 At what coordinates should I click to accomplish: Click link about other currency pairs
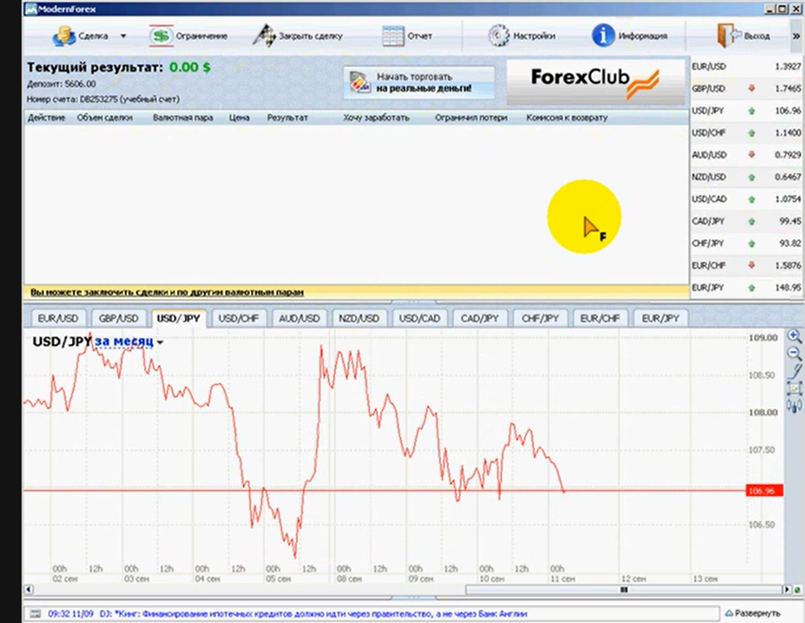(167, 292)
